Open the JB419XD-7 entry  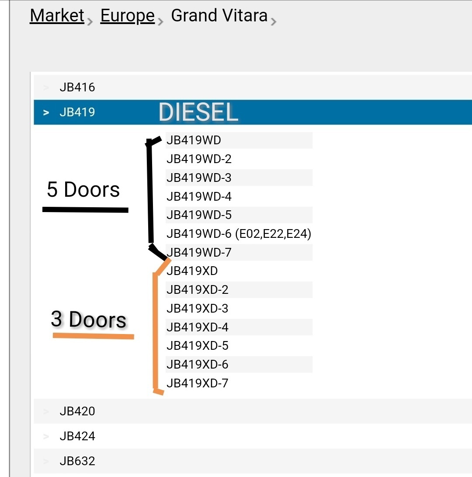click(239, 383)
